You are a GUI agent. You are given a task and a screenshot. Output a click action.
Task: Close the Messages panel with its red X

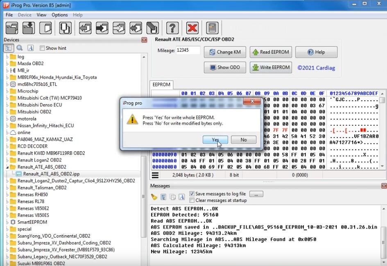[x=384, y=186]
